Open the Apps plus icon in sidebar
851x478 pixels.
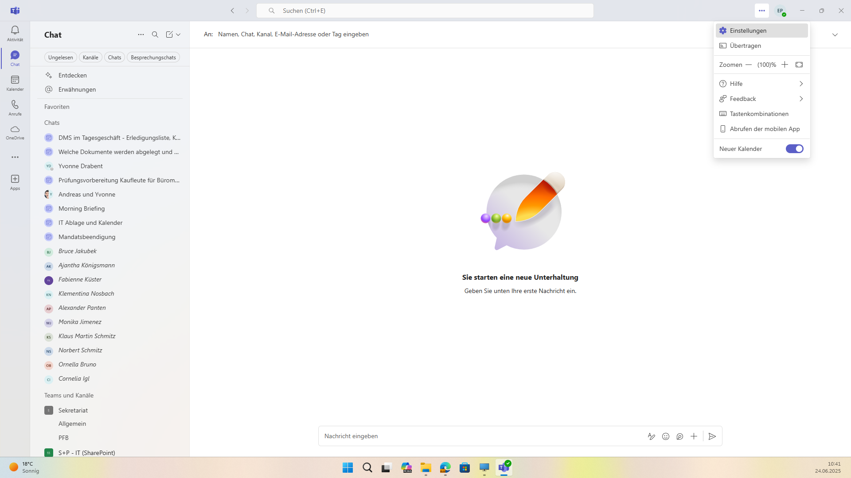[15, 181]
